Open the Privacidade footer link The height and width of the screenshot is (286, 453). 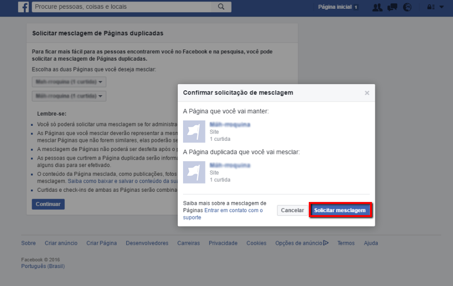[x=223, y=243]
